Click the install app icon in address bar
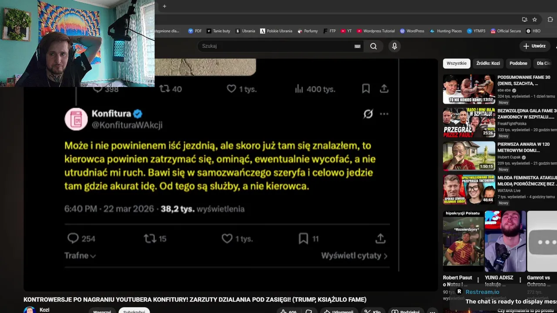The width and height of the screenshot is (557, 313). point(525,20)
